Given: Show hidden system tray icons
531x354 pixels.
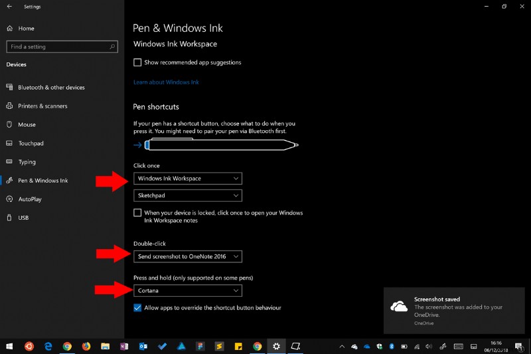Looking at the screenshot, I should (x=342, y=346).
